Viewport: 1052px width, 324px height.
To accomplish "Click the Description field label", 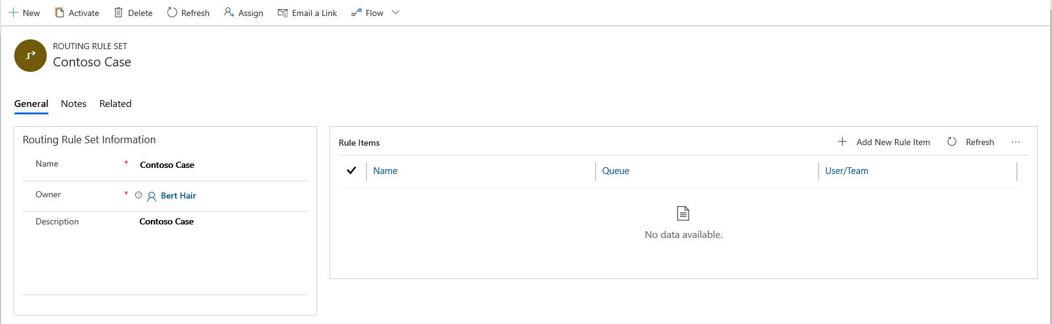I will click(57, 221).
